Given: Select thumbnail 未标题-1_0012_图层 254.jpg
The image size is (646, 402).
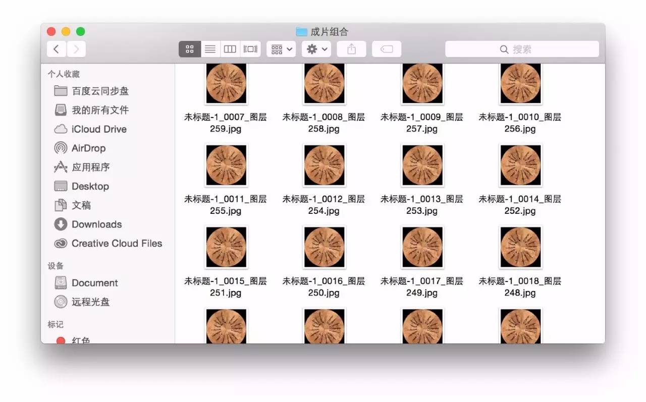Looking at the screenshot, I should click(x=324, y=165).
